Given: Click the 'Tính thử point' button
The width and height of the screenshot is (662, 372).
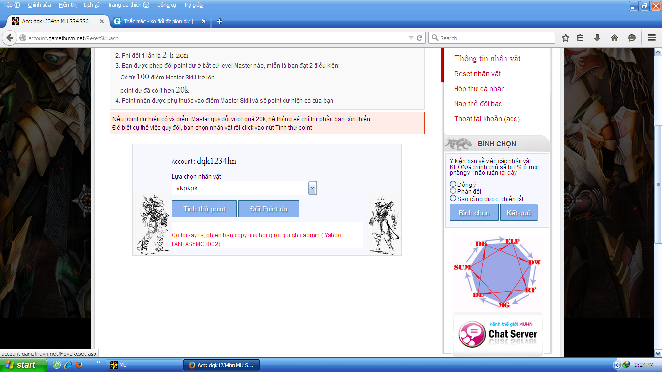Looking at the screenshot, I should (205, 209).
